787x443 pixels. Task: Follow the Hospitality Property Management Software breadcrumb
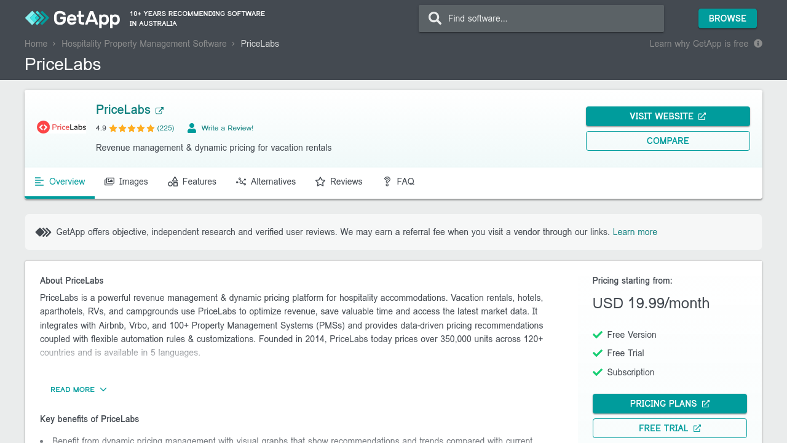point(144,44)
